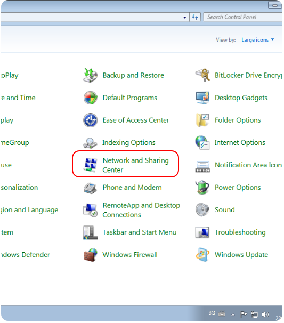Click the Default Programs icon
Screen dimensions: 284x323
click(x=91, y=98)
